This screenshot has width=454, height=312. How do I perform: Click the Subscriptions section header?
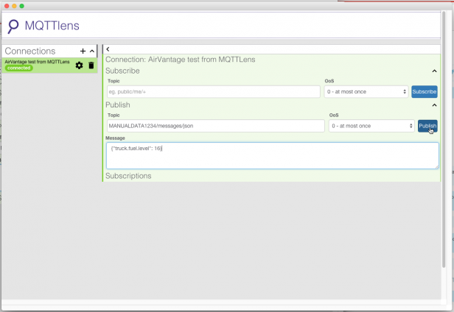click(128, 176)
